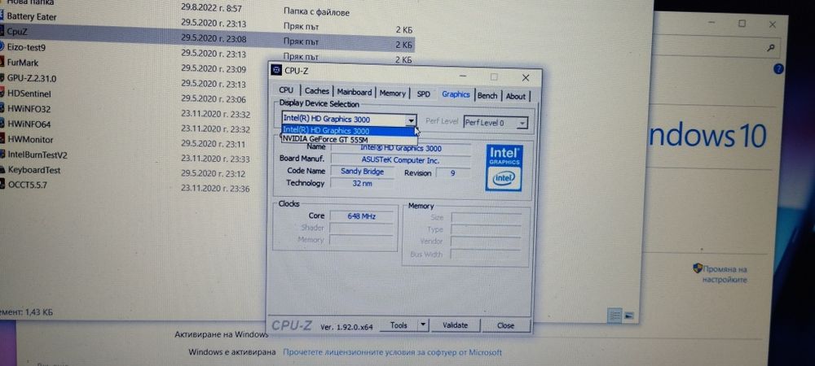Click the Validate button
This screenshot has height=366, width=815.
(455, 325)
